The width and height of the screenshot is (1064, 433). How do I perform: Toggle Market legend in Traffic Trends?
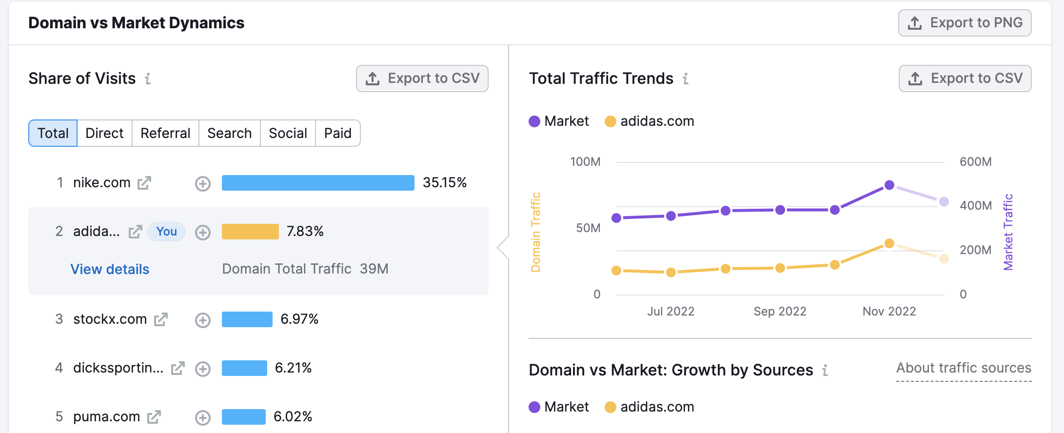pyautogui.click(x=559, y=121)
